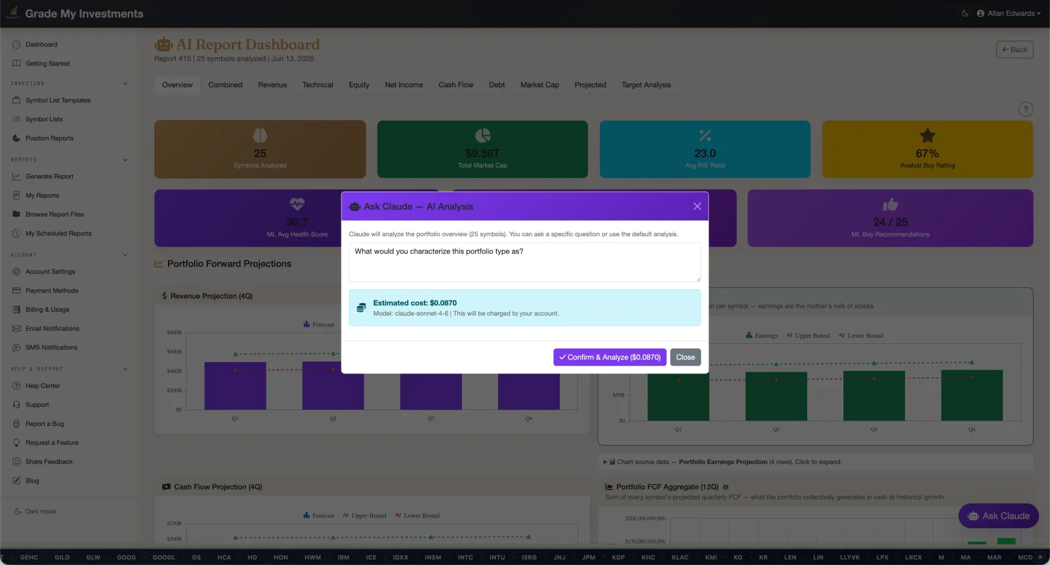Screen dimensions: 1050x565
Task: Open the Projected tab
Action: click(x=590, y=85)
